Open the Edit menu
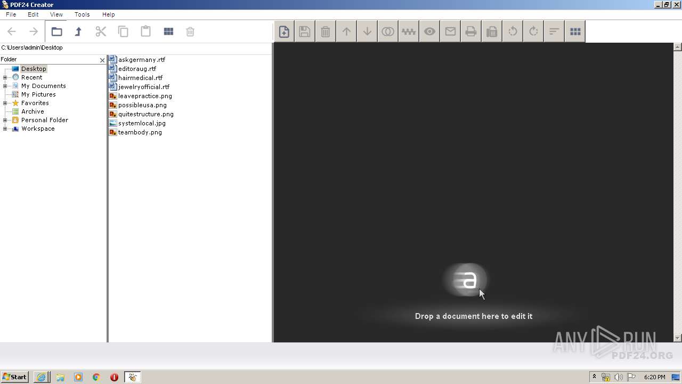The height and width of the screenshot is (384, 682). (33, 14)
